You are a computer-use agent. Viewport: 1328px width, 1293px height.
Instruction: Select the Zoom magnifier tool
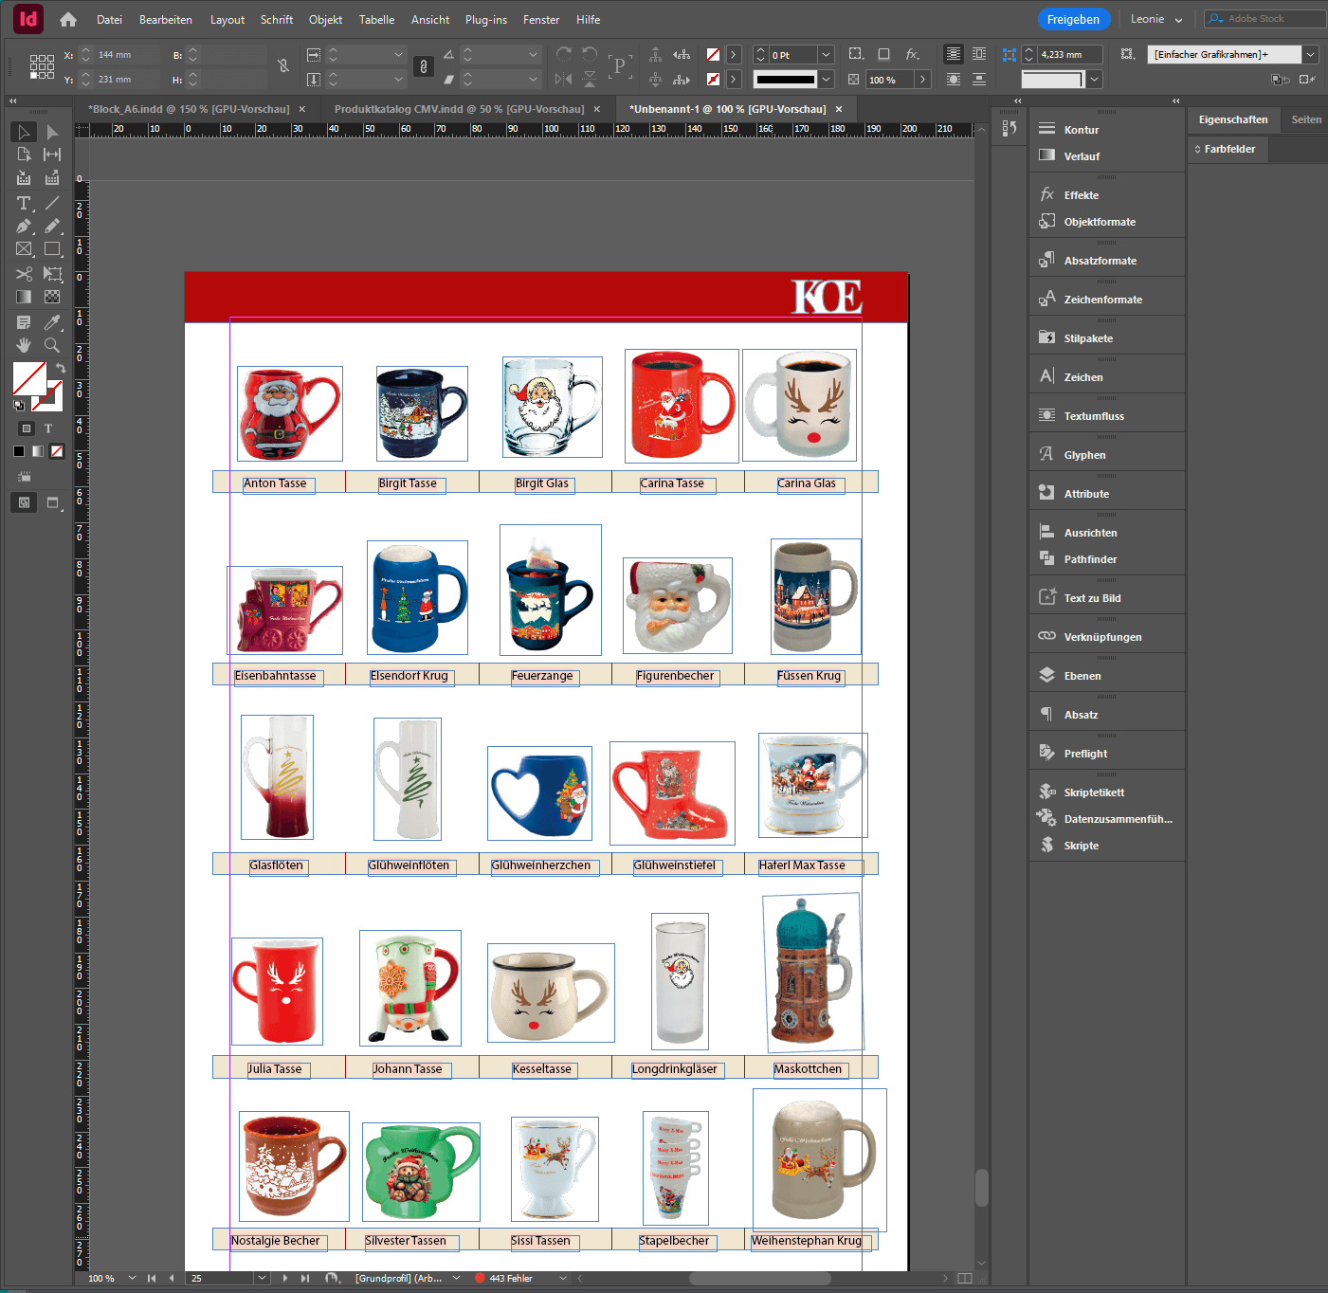[x=52, y=345]
